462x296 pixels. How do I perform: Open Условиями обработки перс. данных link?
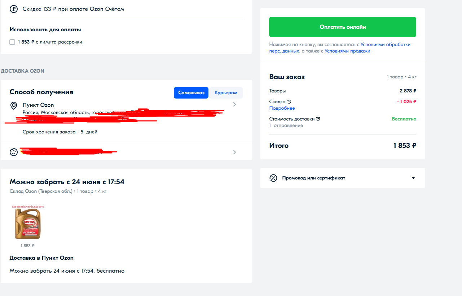tap(340, 48)
